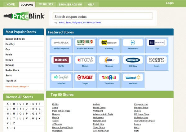Select Toys R Us in popular stores list
The width and height of the screenshot is (186, 132).
(x=11, y=81)
